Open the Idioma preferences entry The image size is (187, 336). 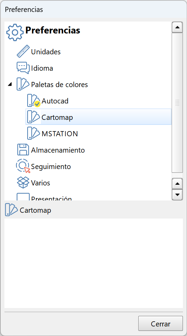point(42,68)
